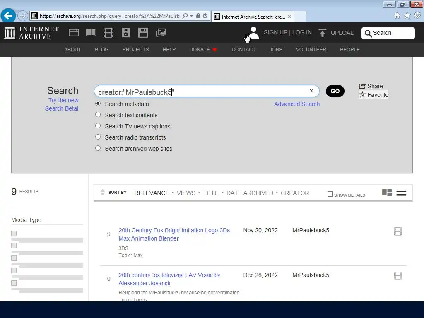Select Search text contents radio button
This screenshot has height=318, width=424.
point(98,115)
